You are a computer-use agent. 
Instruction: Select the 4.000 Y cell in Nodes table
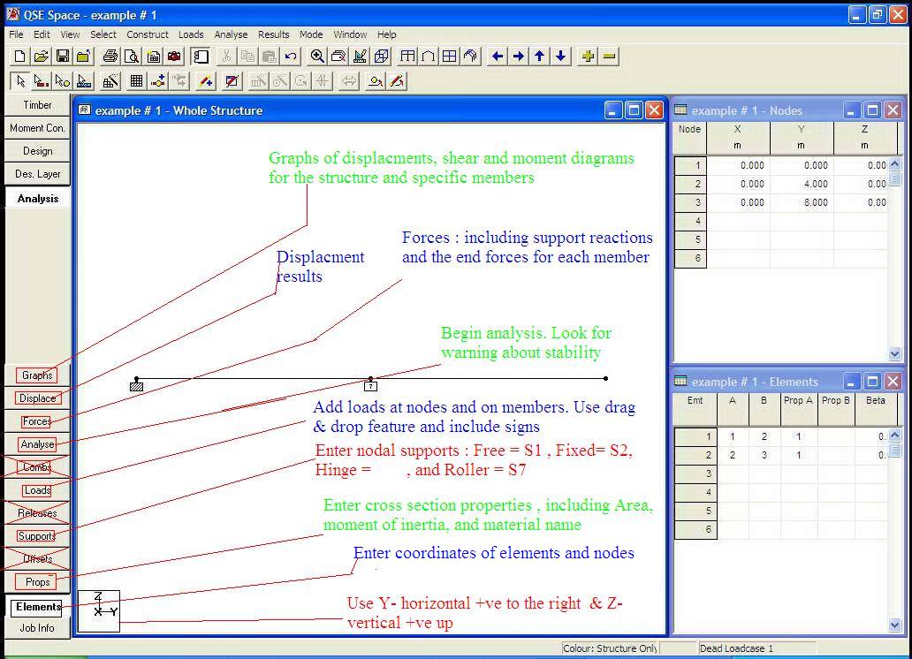point(802,184)
